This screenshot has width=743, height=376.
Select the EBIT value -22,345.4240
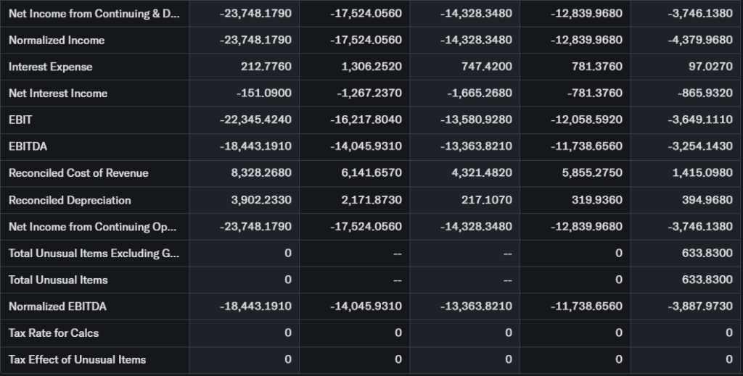point(255,120)
